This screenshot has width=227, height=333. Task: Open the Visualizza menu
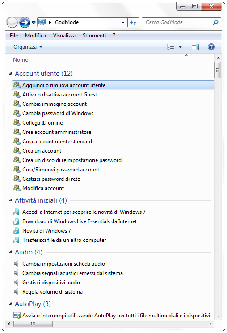[x=64, y=36]
